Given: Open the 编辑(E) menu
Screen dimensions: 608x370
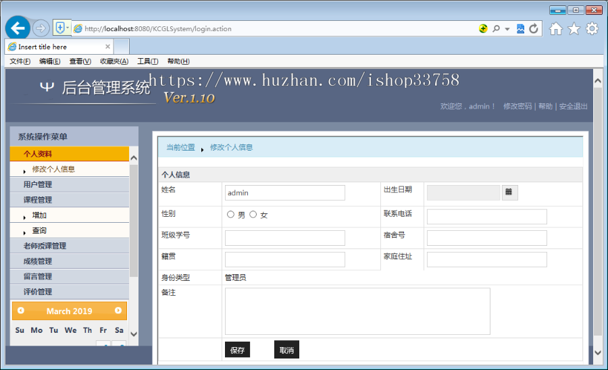Looking at the screenshot, I should [x=49, y=61].
